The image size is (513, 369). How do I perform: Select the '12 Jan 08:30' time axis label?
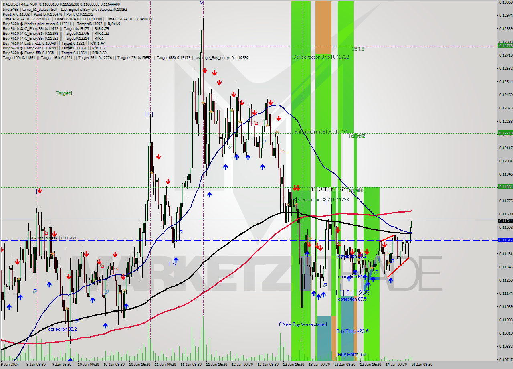(268, 365)
